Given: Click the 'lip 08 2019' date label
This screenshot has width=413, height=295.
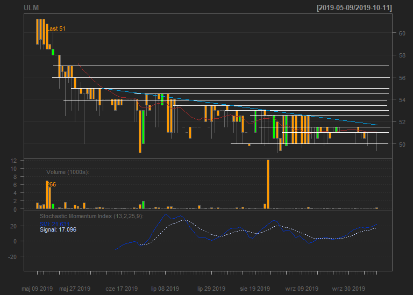Looking at the screenshot, I should (x=165, y=289).
